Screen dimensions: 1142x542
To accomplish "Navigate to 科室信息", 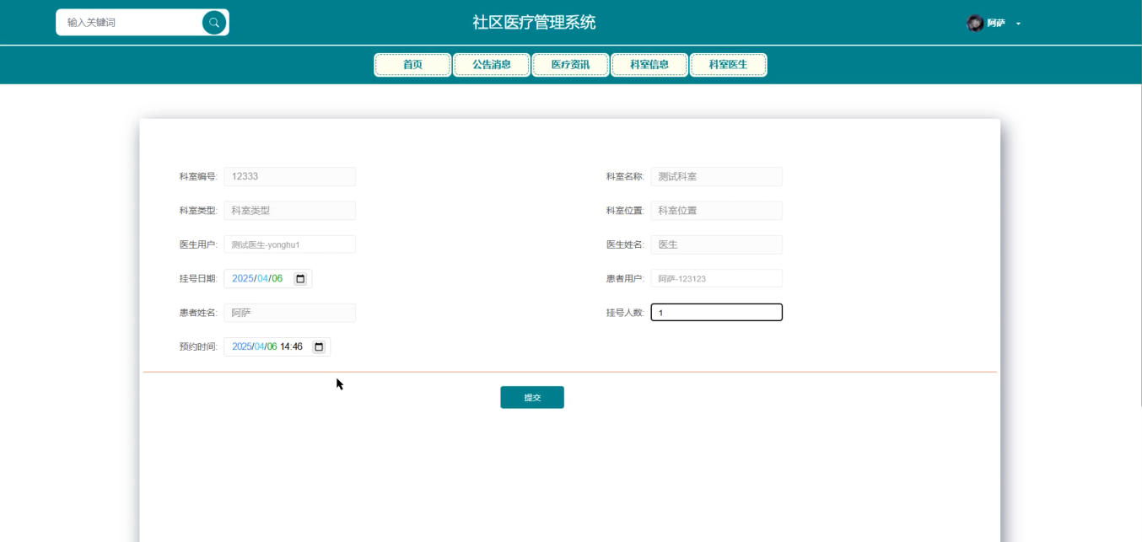I will 649,64.
